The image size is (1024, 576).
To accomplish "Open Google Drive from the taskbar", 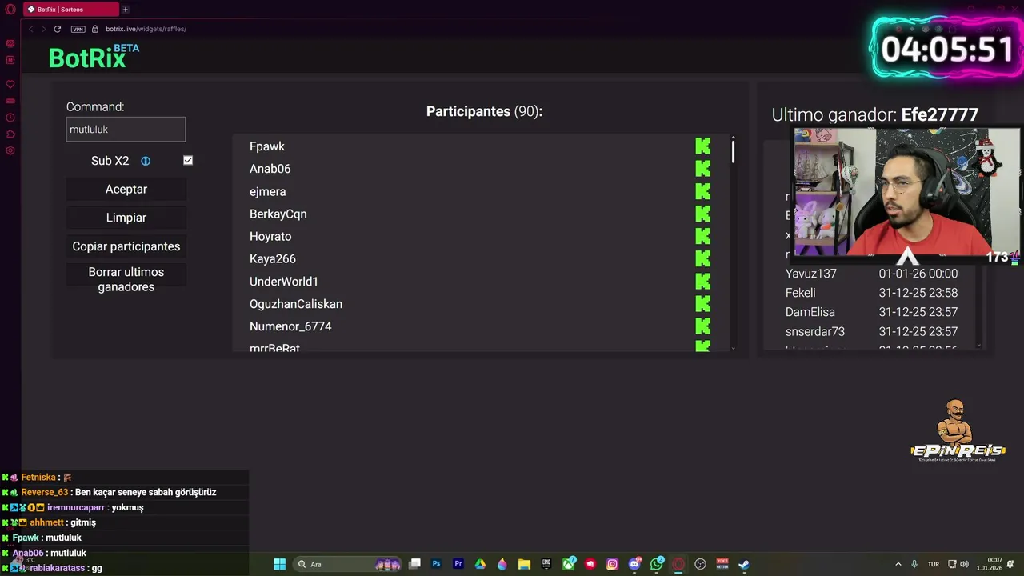I will click(x=480, y=564).
